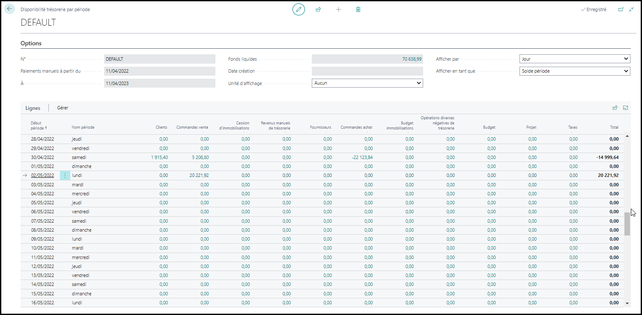Click the edit pencil icon
The height and width of the screenshot is (315, 642).
pyautogui.click(x=299, y=9)
